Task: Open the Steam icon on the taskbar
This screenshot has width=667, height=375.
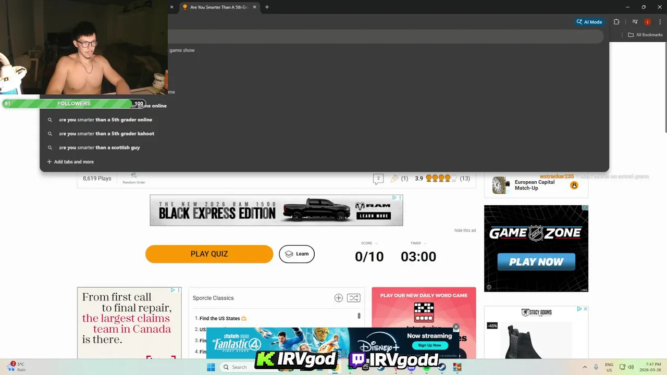Action: 442,367
